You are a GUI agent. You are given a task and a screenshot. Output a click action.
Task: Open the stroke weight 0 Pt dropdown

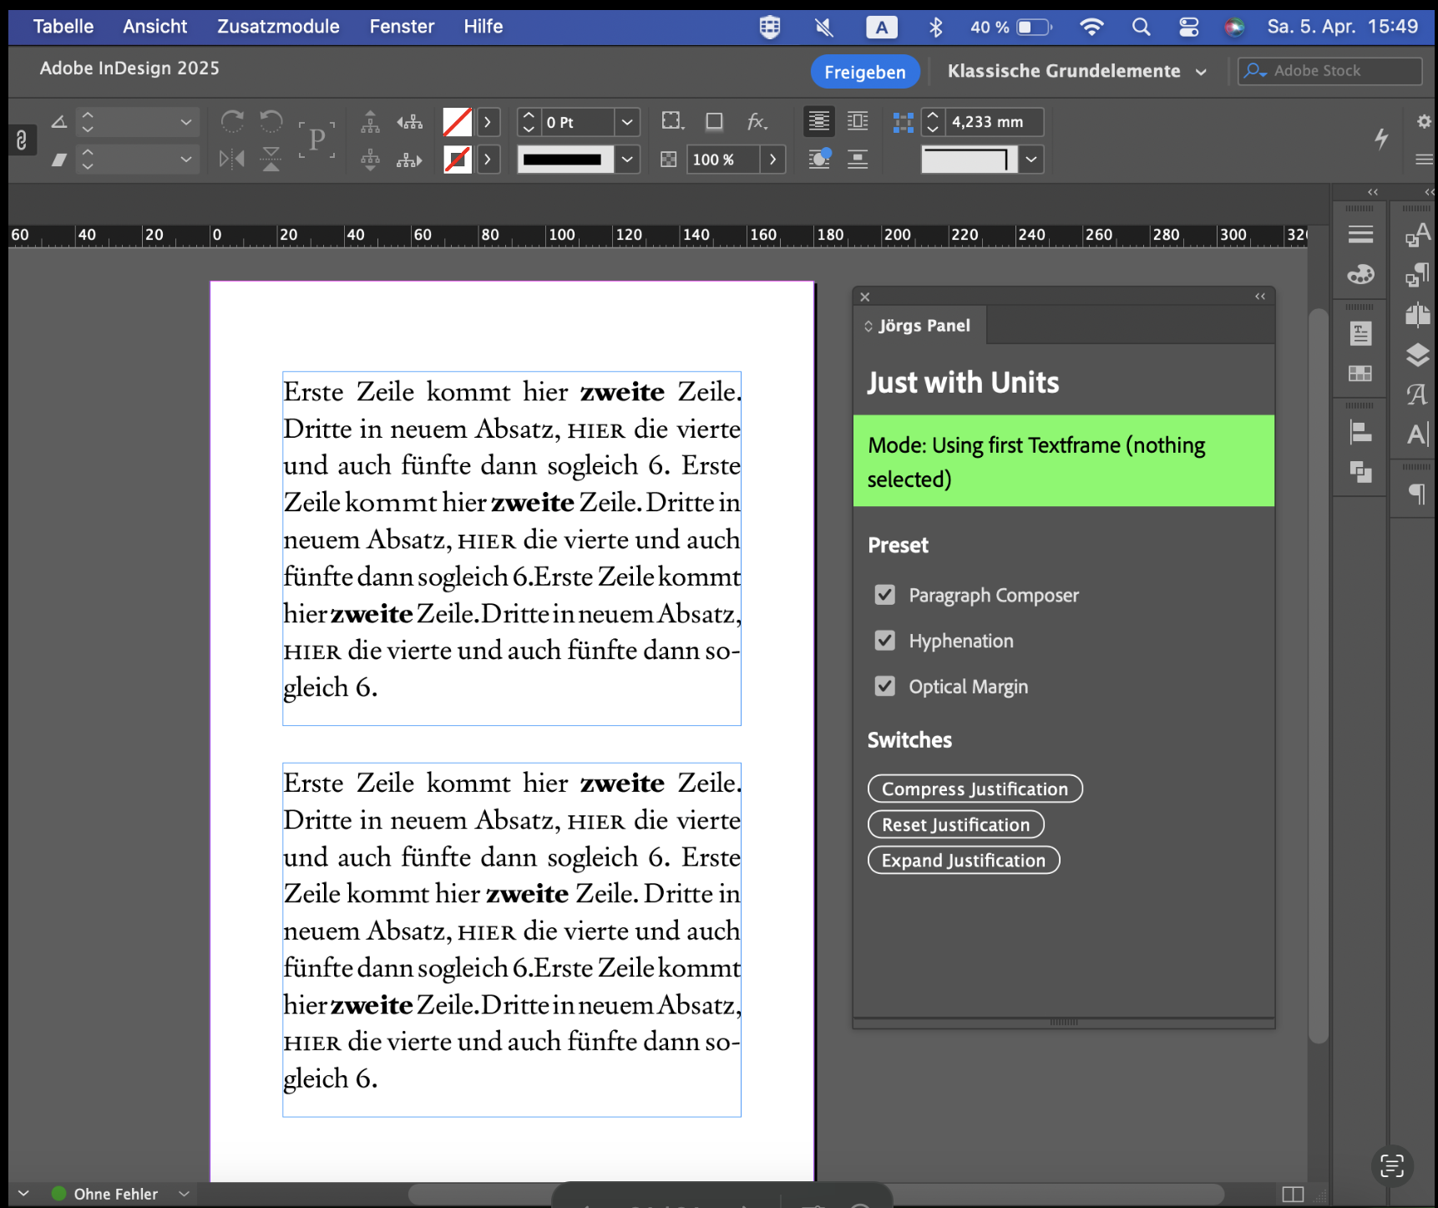click(x=627, y=122)
